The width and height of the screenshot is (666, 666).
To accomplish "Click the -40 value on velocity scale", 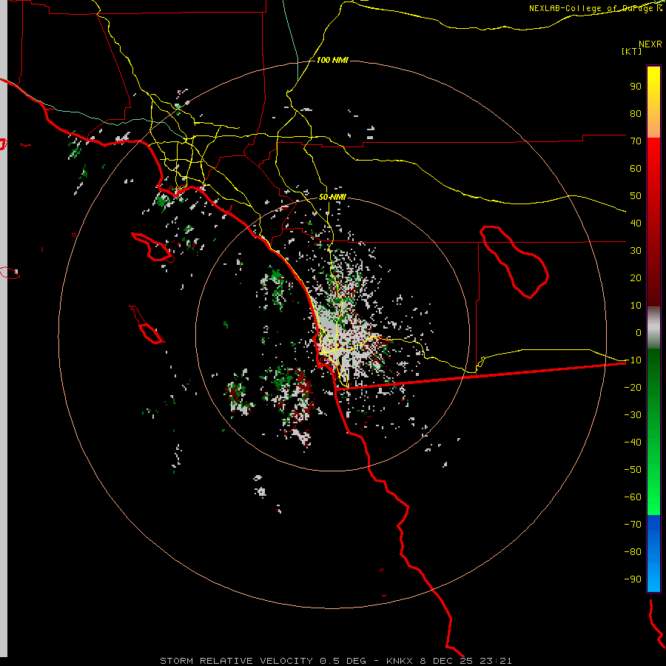I will click(633, 443).
